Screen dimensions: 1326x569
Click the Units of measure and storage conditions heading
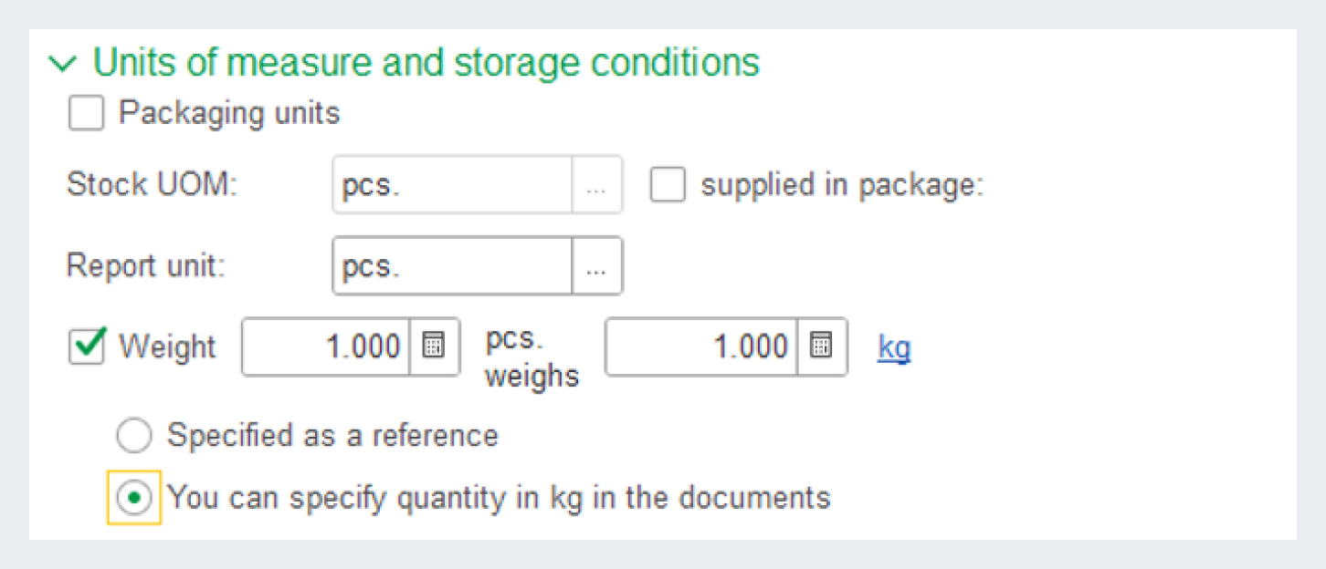tap(426, 64)
